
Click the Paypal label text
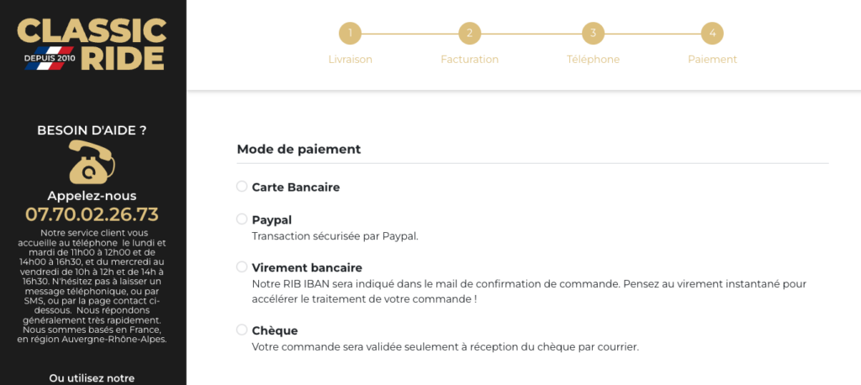[272, 220]
